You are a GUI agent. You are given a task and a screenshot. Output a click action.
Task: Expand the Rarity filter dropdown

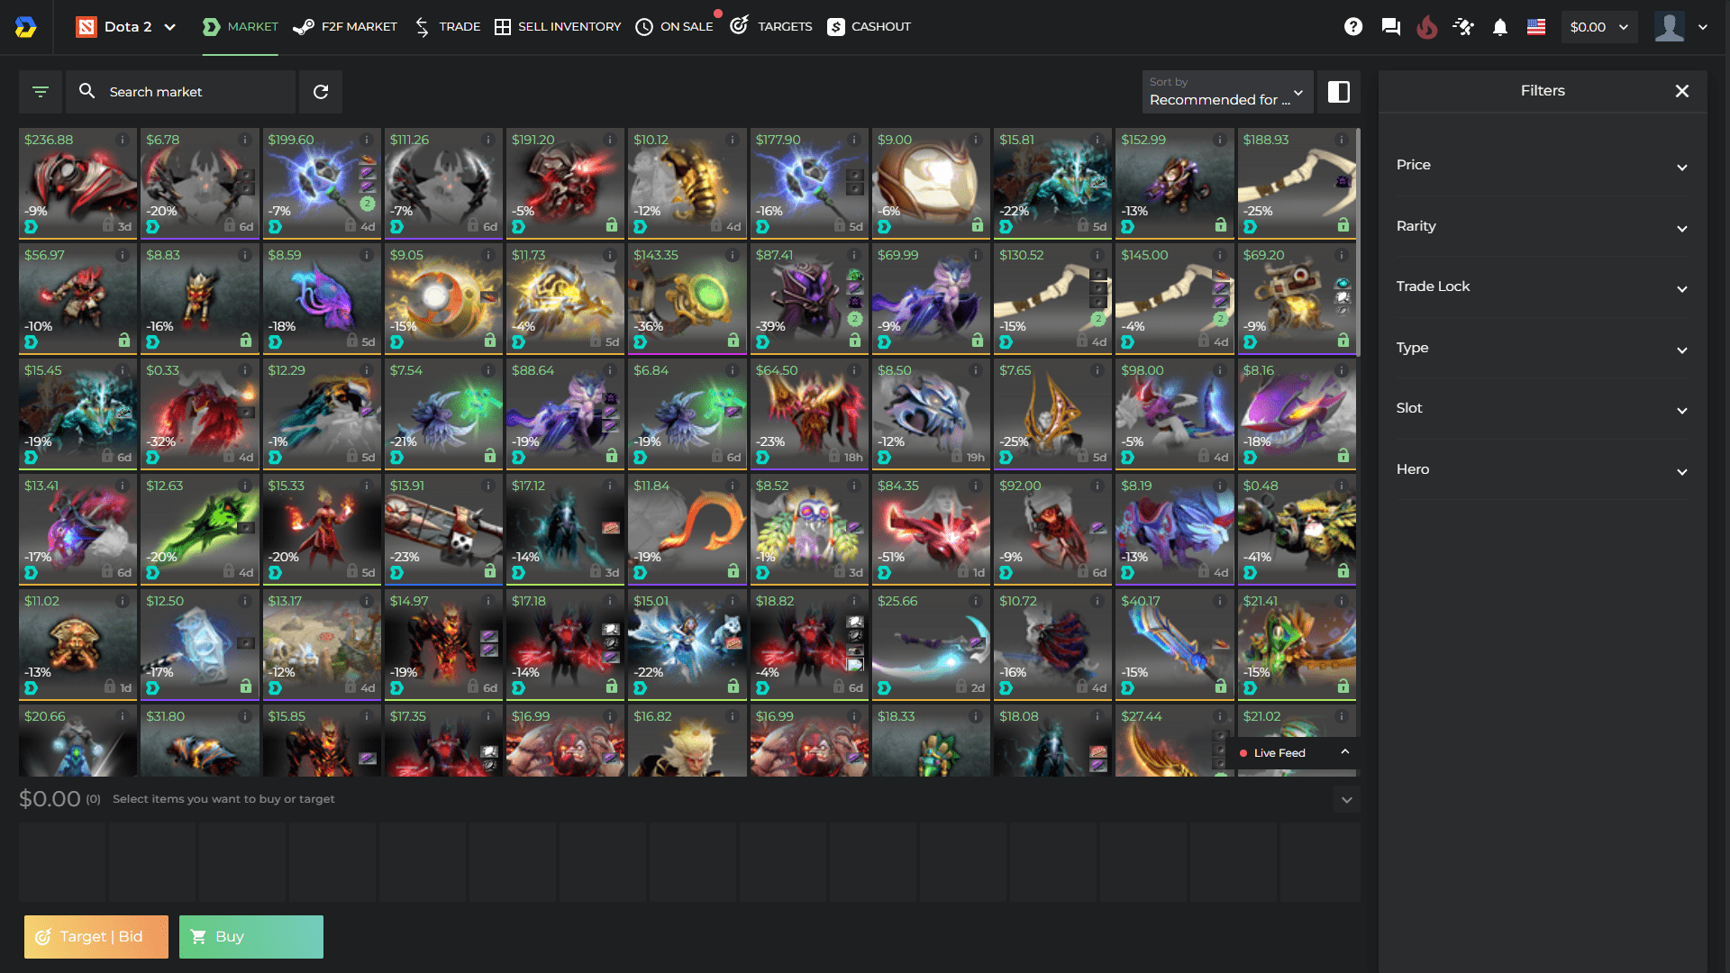click(1541, 226)
